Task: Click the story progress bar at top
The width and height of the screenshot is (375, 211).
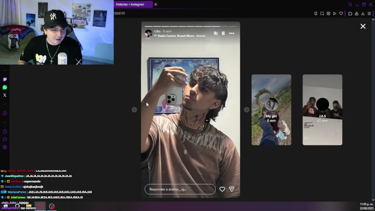Action: [x=190, y=26]
